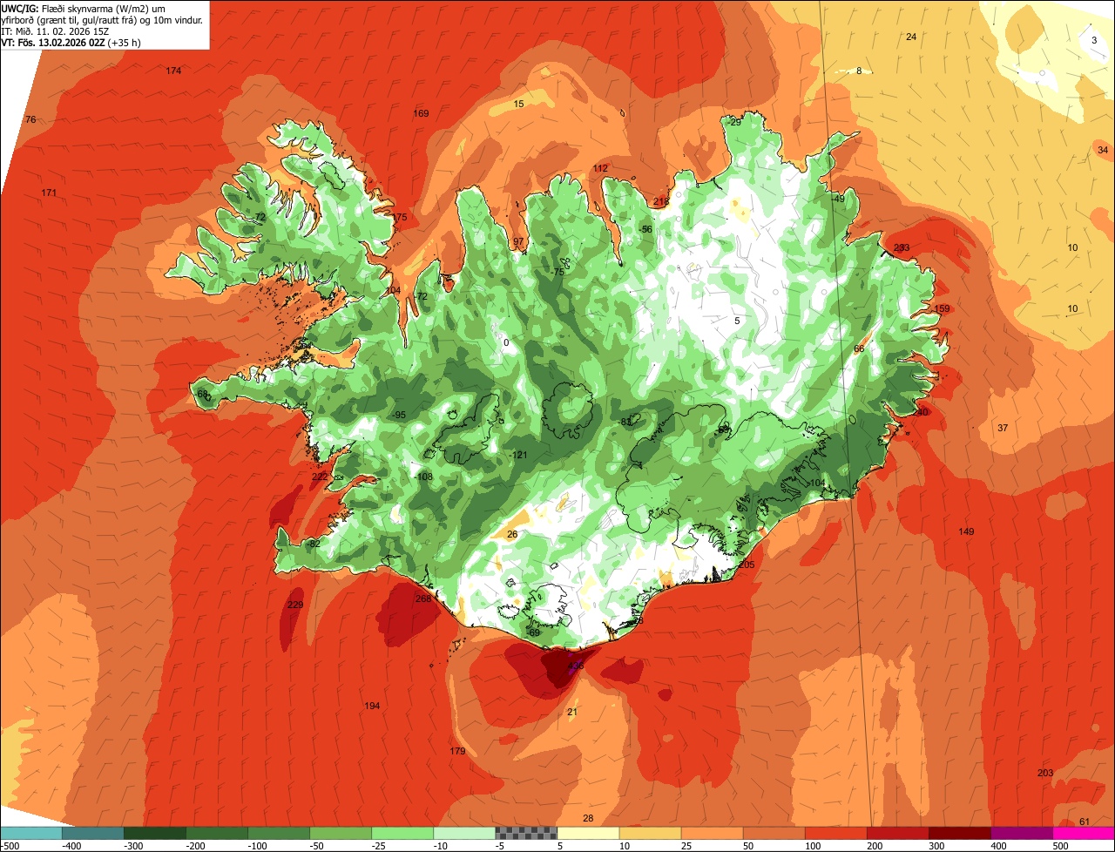The width and height of the screenshot is (1115, 852).
Task: Click the map value '174' in the northwest sea
Action: 174,71
